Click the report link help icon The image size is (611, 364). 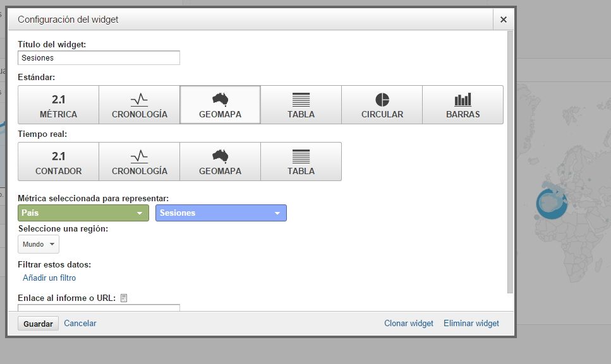[x=124, y=298]
